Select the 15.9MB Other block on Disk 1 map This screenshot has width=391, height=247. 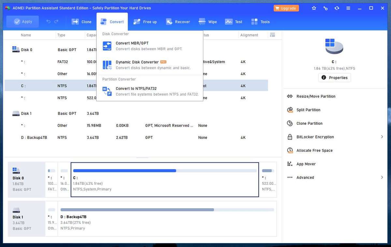click(x=51, y=219)
